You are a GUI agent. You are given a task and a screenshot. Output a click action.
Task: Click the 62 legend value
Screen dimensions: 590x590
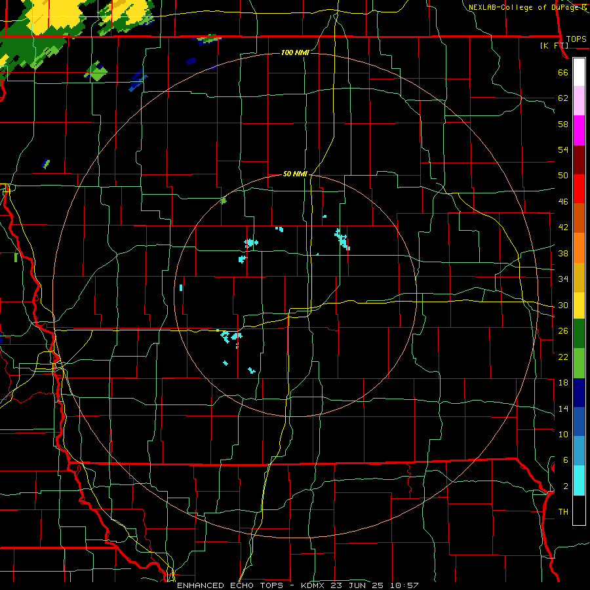click(x=563, y=98)
